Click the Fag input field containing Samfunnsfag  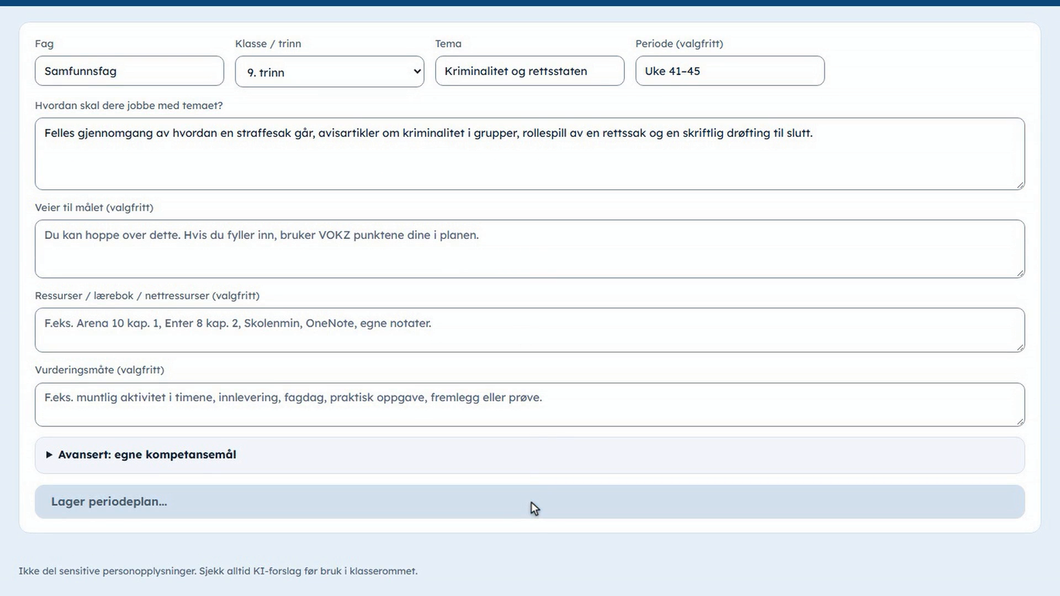click(x=129, y=71)
